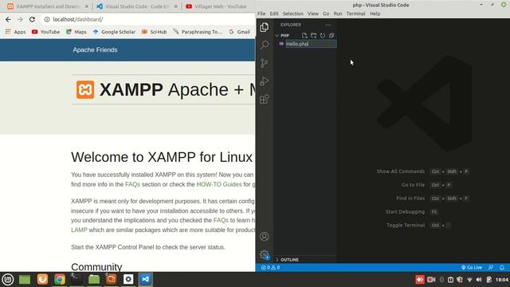510x287 pixels.
Task: Click the errors and warnings status indicator
Action: (x=270, y=268)
